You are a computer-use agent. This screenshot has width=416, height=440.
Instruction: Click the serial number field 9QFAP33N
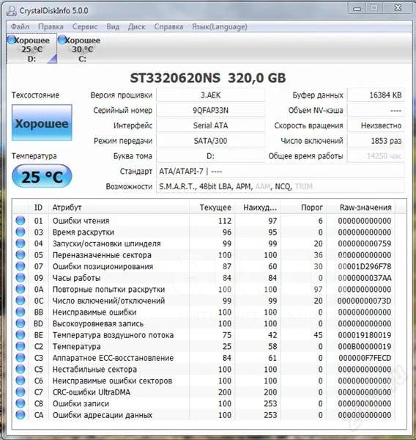(x=210, y=110)
